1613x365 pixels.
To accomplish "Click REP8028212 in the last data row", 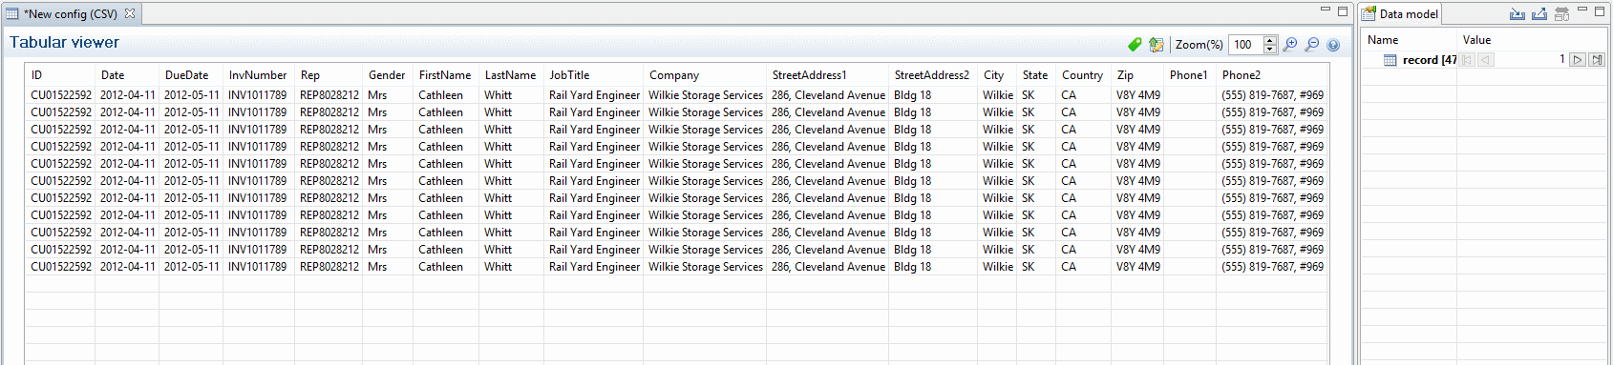I will 329,267.
